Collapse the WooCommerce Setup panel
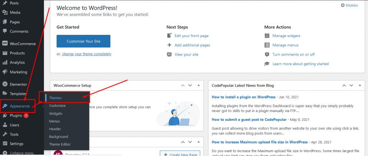The width and height of the screenshot is (368, 156). [x=198, y=86]
